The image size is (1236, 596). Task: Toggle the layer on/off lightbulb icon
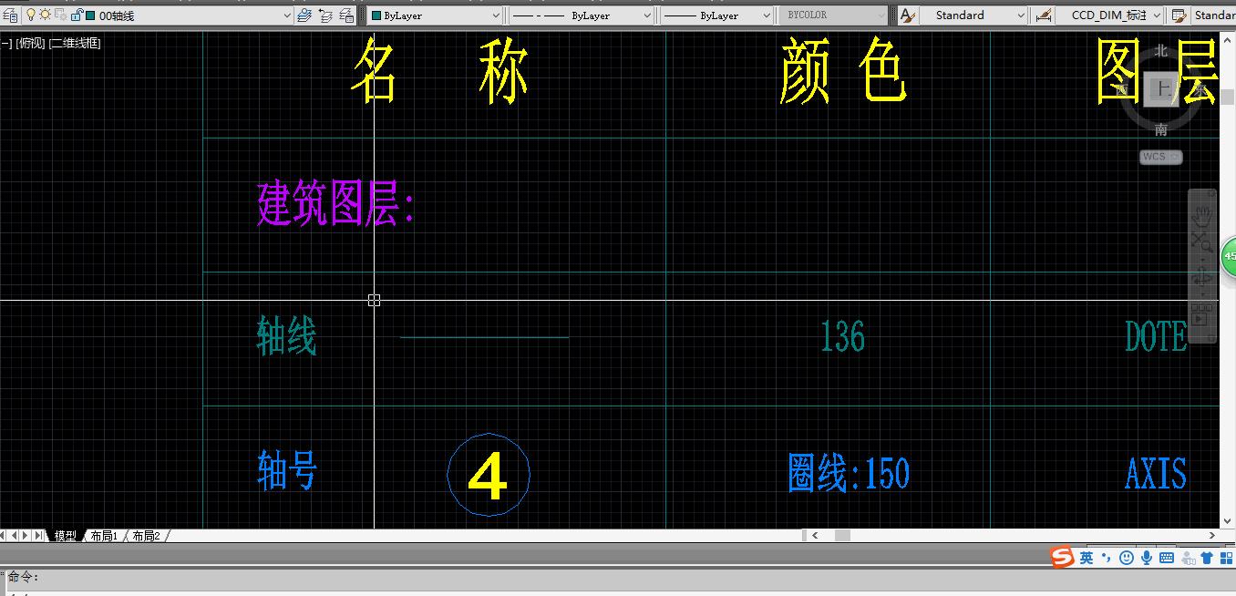[30, 15]
